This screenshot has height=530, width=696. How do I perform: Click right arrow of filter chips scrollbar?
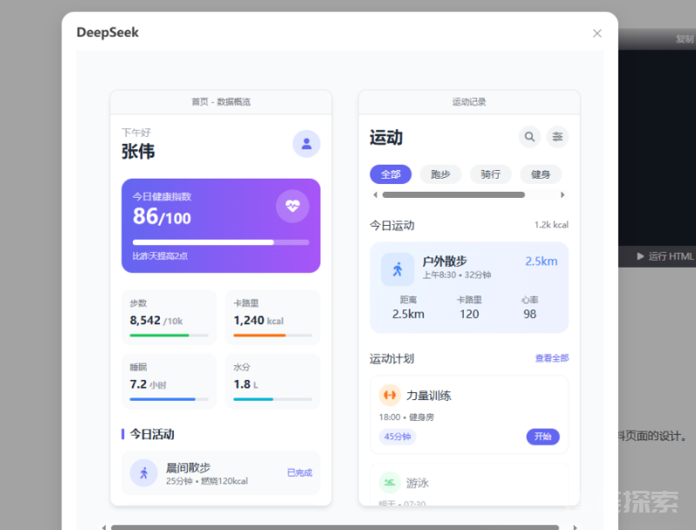point(563,194)
